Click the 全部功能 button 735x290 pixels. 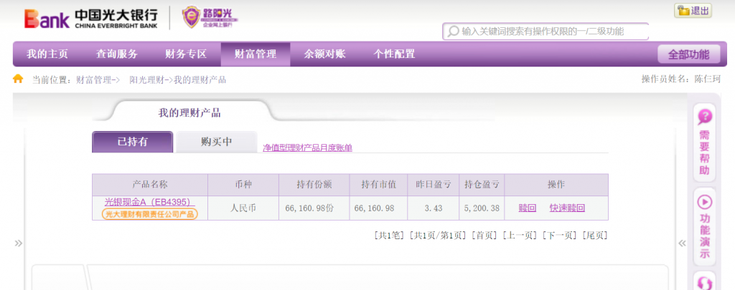(688, 54)
